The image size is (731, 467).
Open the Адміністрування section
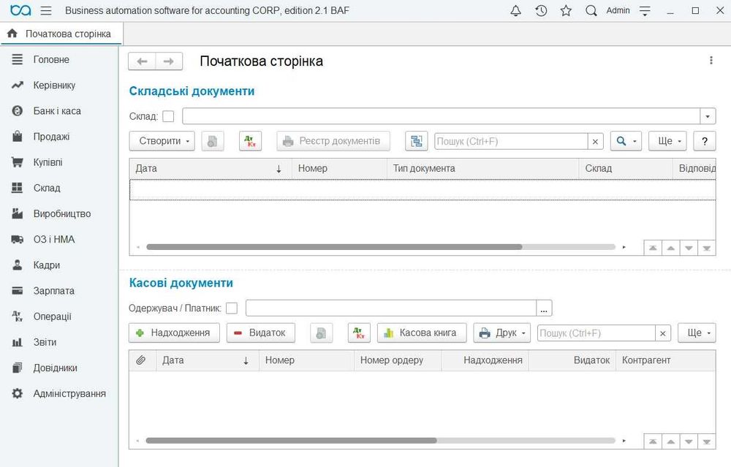[x=69, y=393]
